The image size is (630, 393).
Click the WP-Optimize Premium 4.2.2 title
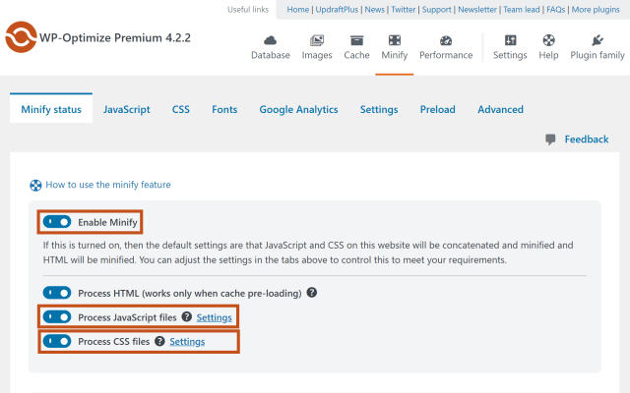click(115, 37)
